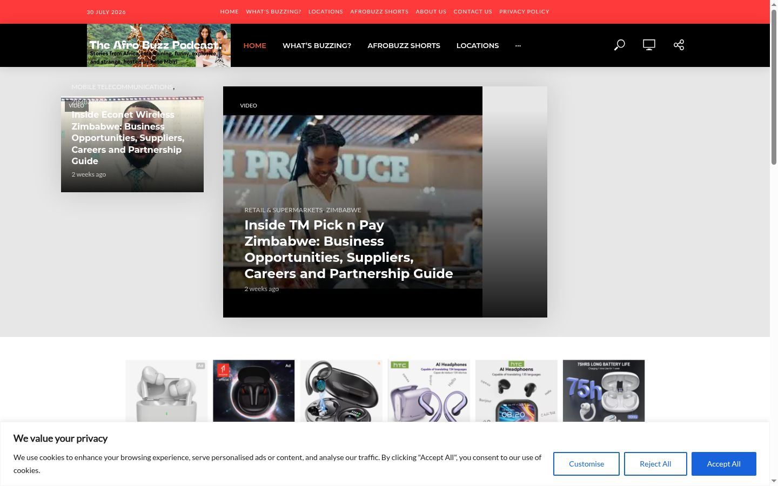Click scrollbar up arrow
The width and height of the screenshot is (778, 486).
(x=774, y=4)
